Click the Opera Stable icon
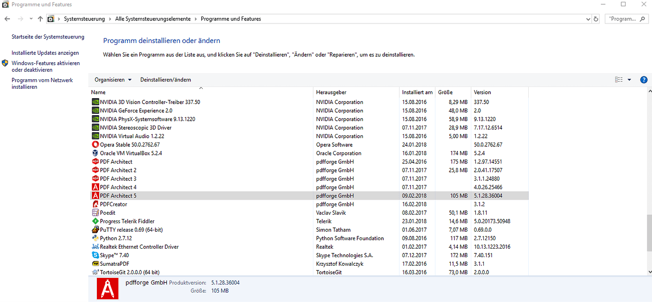The image size is (652, 302). coord(95,144)
